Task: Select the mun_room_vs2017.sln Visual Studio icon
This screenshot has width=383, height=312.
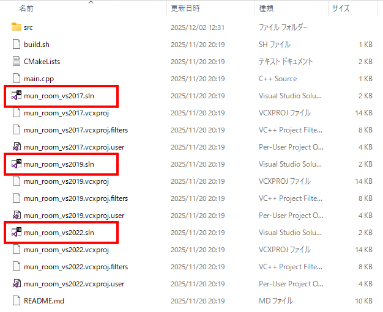Action: click(x=17, y=96)
